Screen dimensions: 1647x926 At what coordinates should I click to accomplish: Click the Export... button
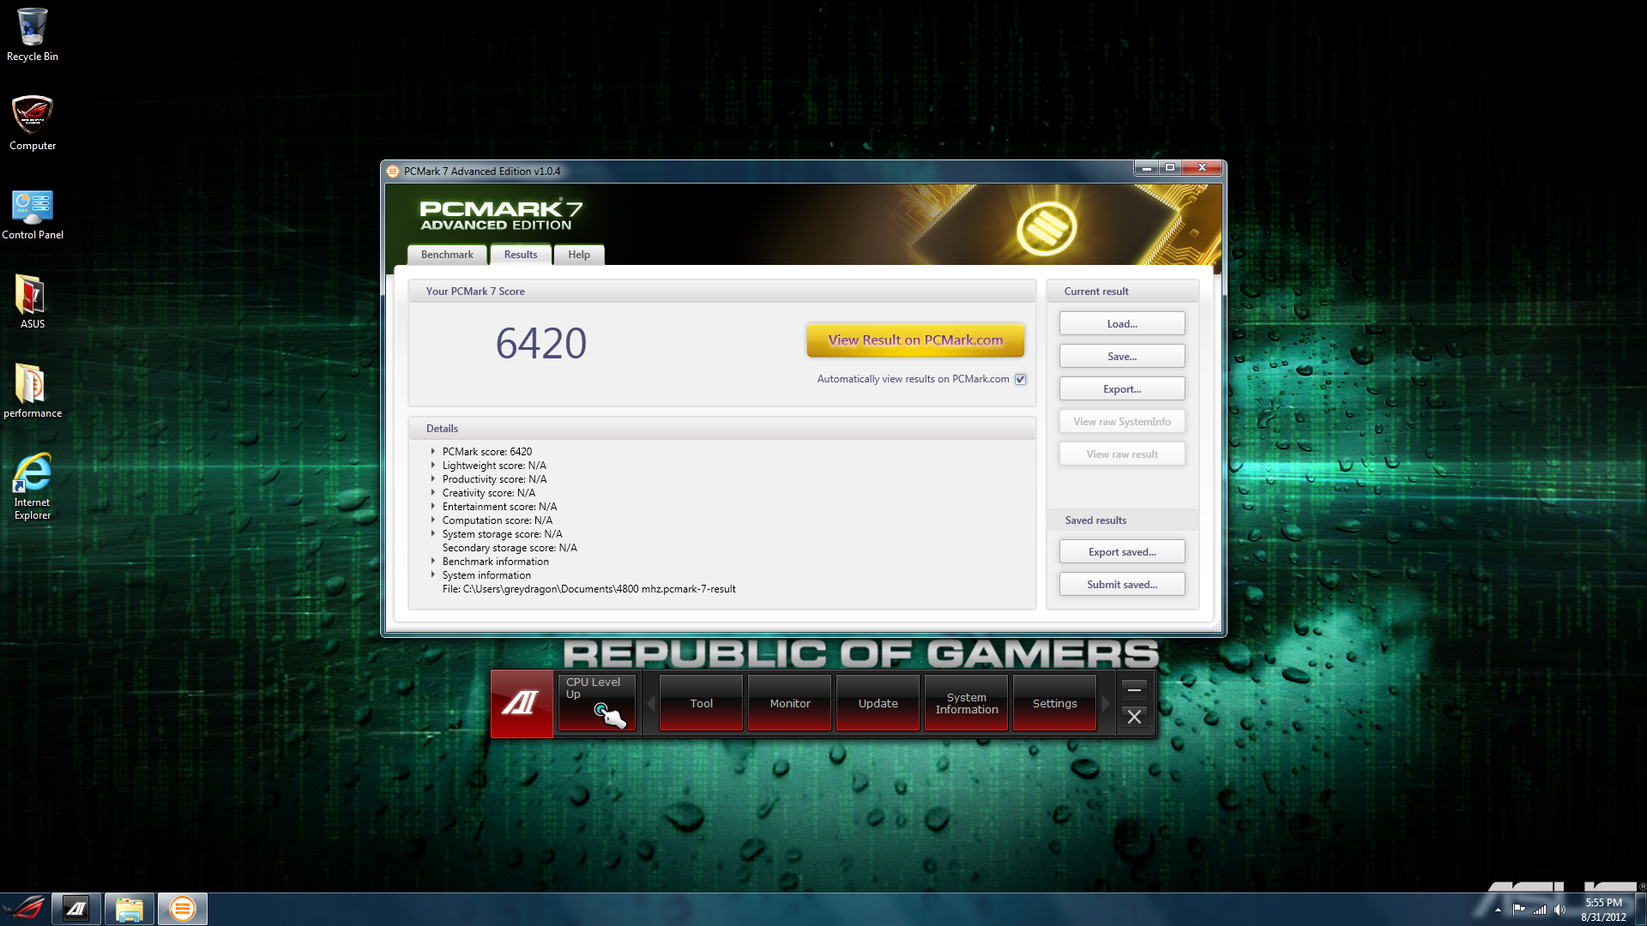[1122, 389]
